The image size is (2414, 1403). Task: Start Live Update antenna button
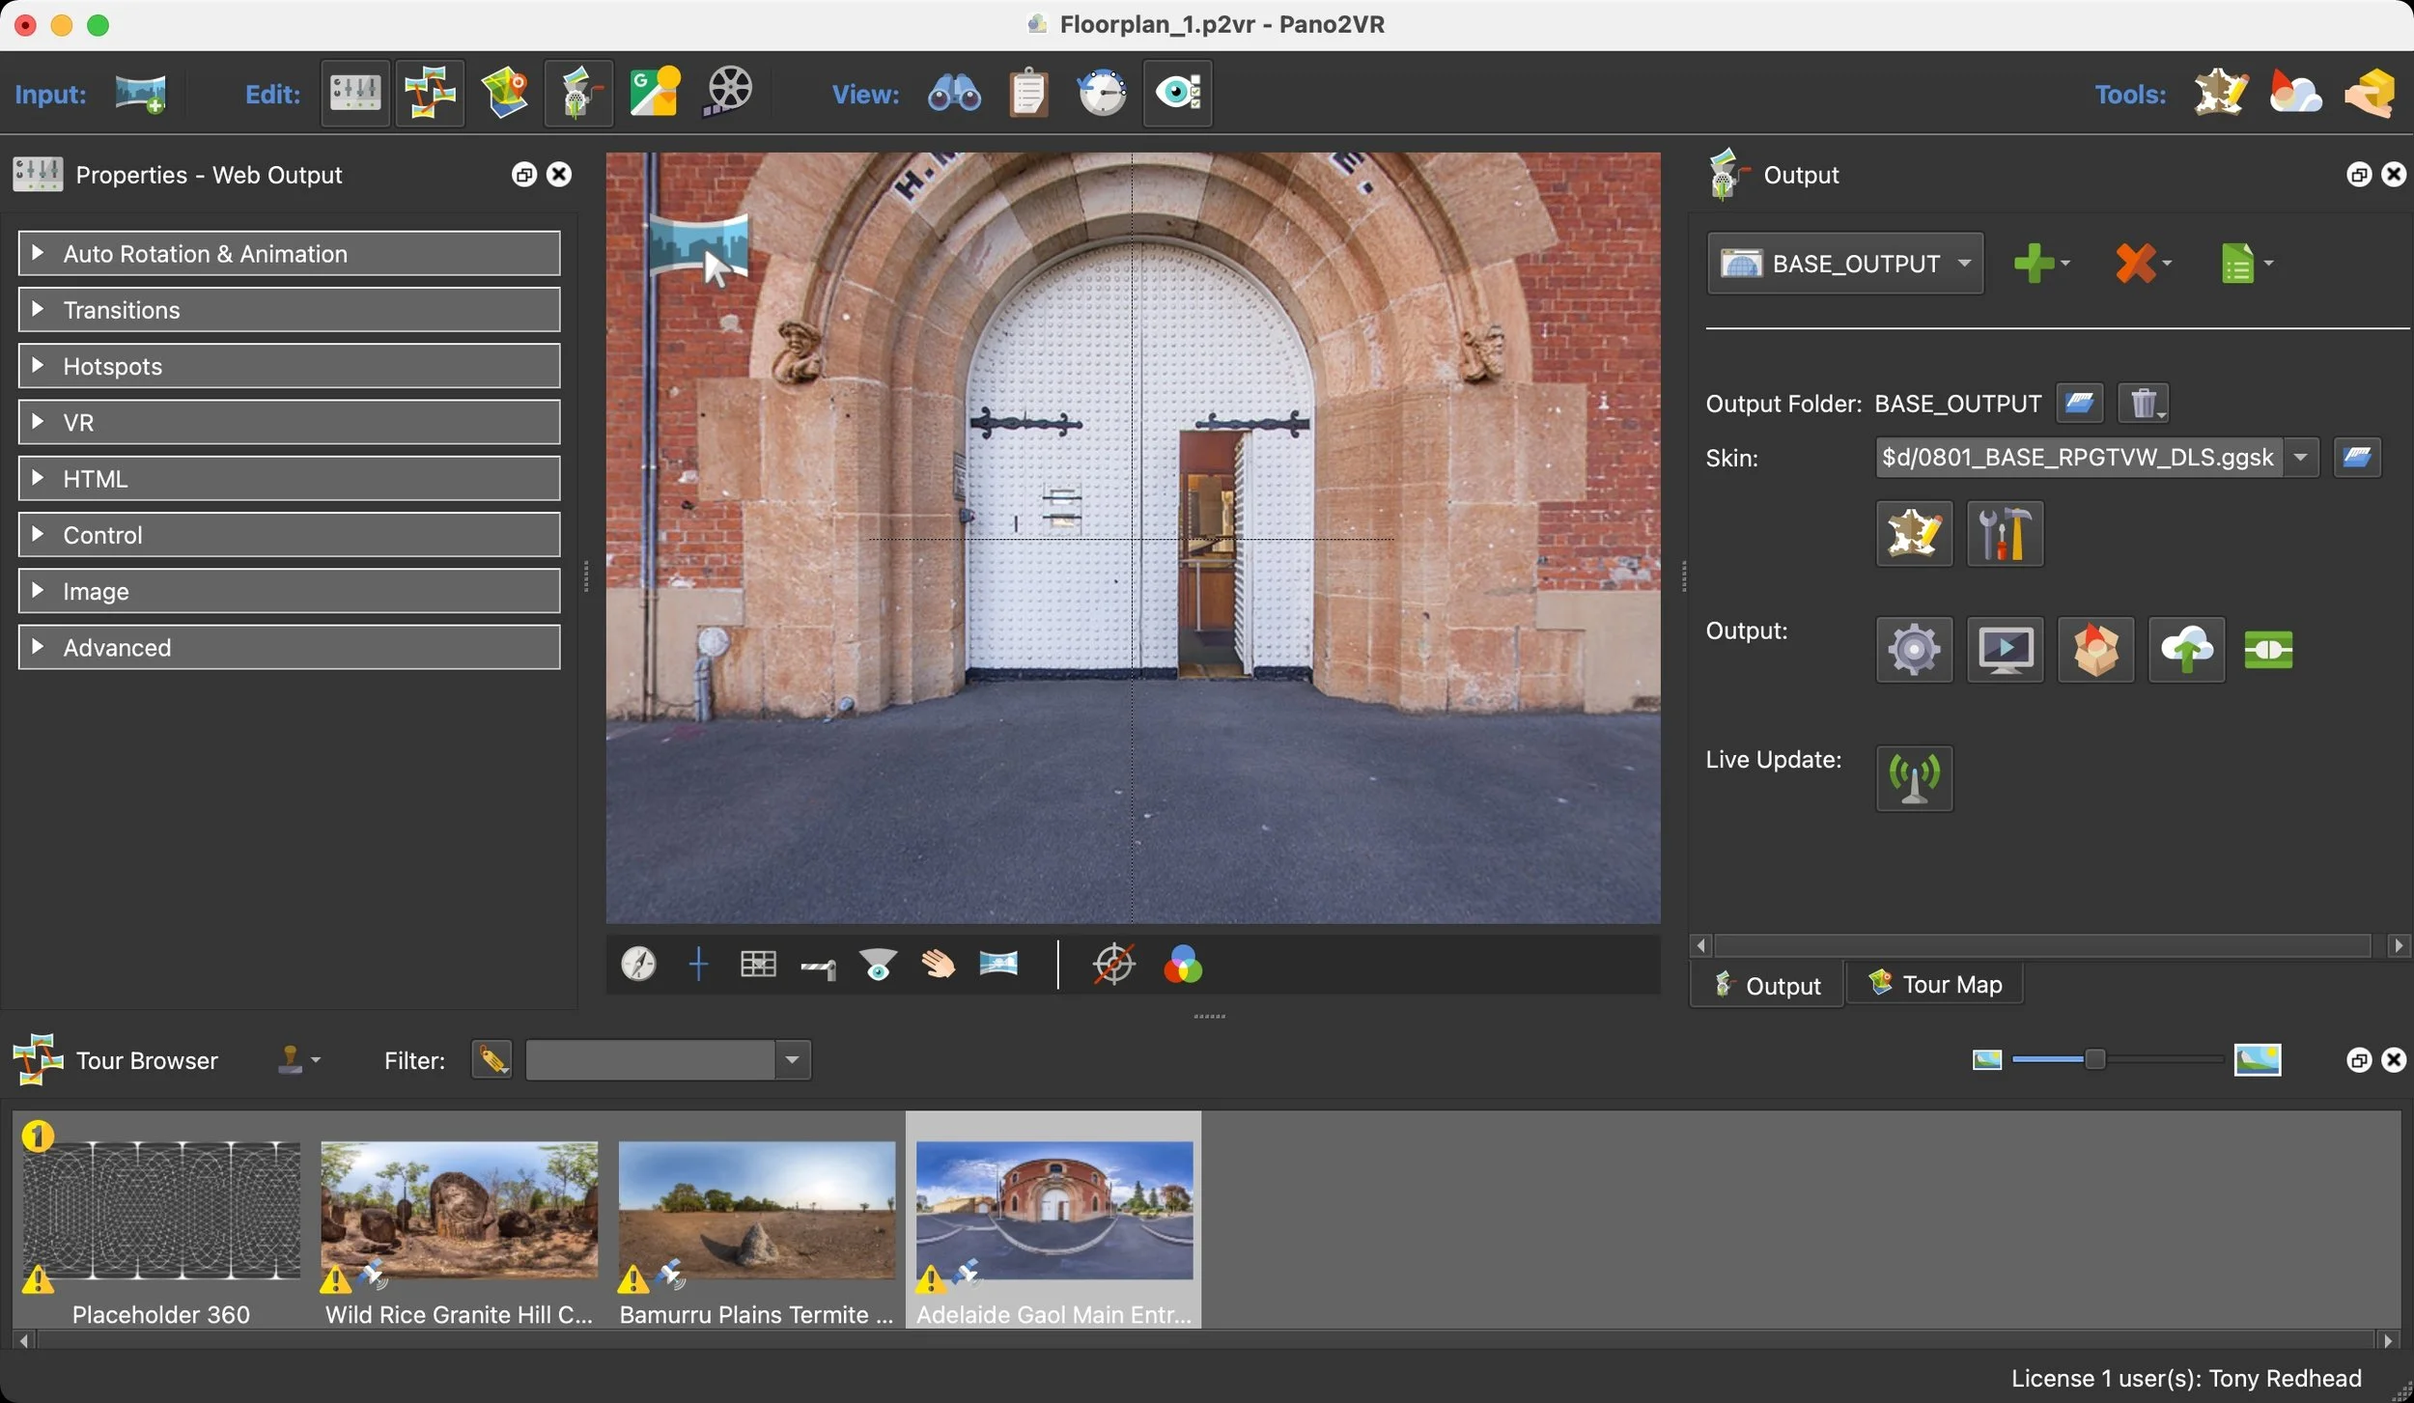point(1914,778)
